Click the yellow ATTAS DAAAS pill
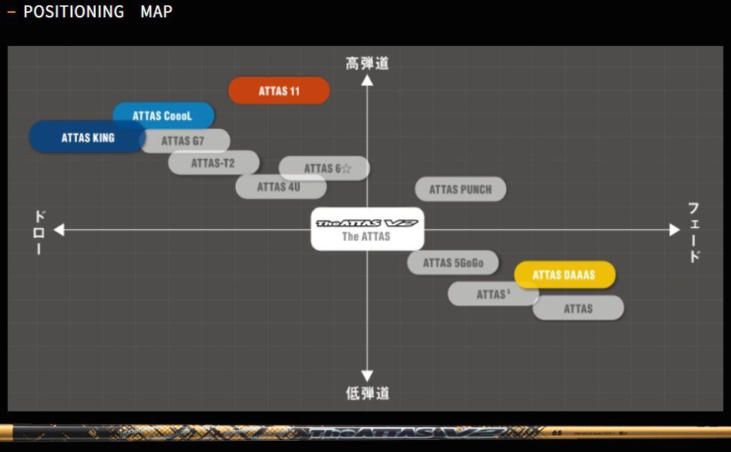 tap(564, 274)
